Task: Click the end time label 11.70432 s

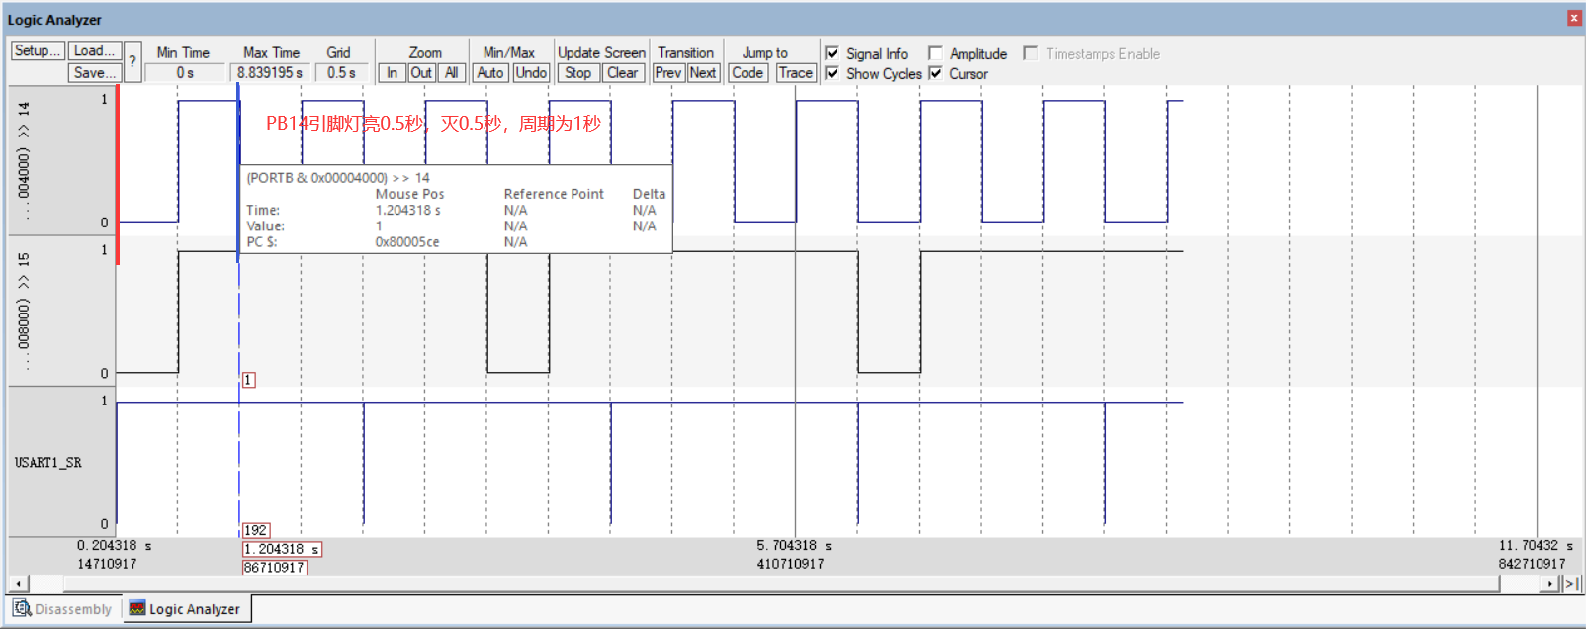Action: (x=1536, y=545)
